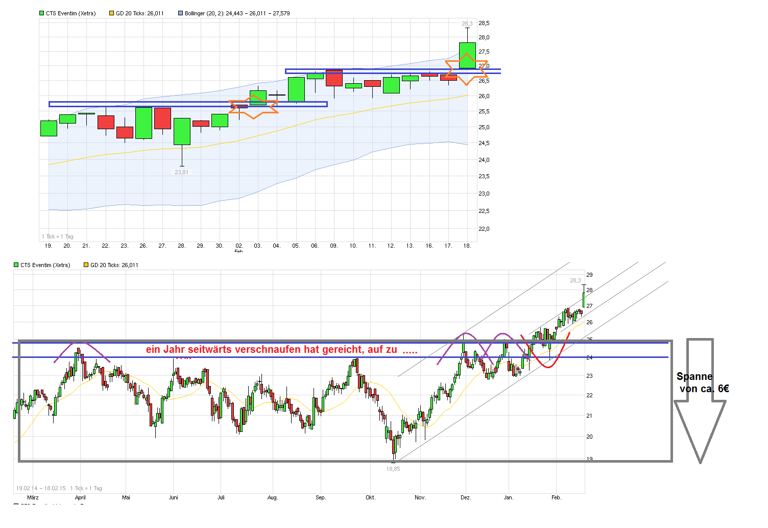Click the yellow GD 20 icon on lower chart legend
This screenshot has height=528, width=768.
[85, 265]
